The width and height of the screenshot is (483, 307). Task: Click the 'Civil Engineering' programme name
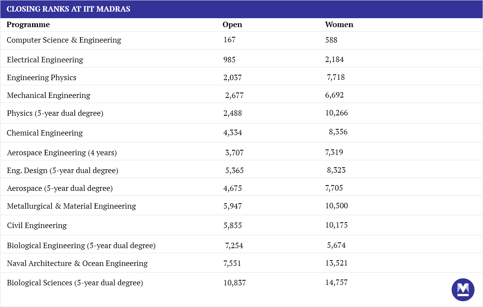(37, 225)
